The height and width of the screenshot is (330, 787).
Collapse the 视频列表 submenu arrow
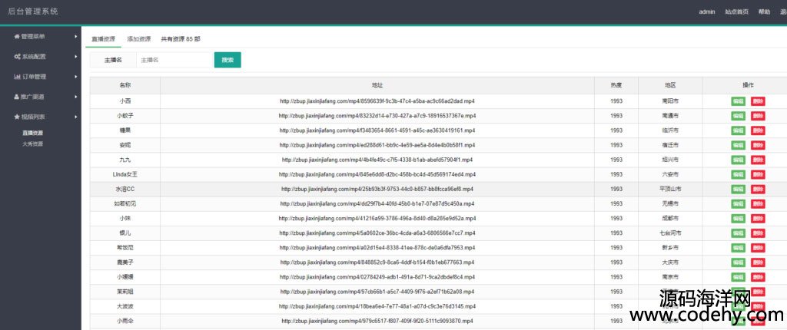[75, 117]
